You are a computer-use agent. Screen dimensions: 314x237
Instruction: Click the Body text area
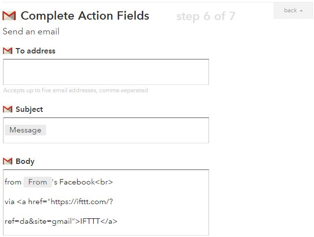click(106, 202)
